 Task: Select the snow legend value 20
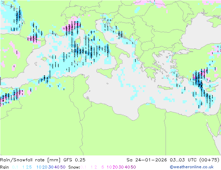pos(115,167)
